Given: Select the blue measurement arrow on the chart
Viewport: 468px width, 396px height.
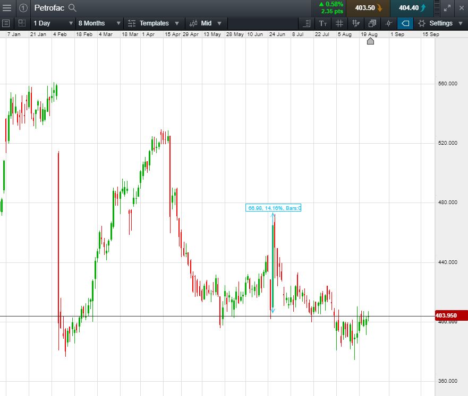Looking at the screenshot, I should [x=273, y=263].
